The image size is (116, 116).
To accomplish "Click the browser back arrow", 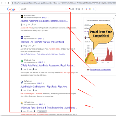I will 2,3.
